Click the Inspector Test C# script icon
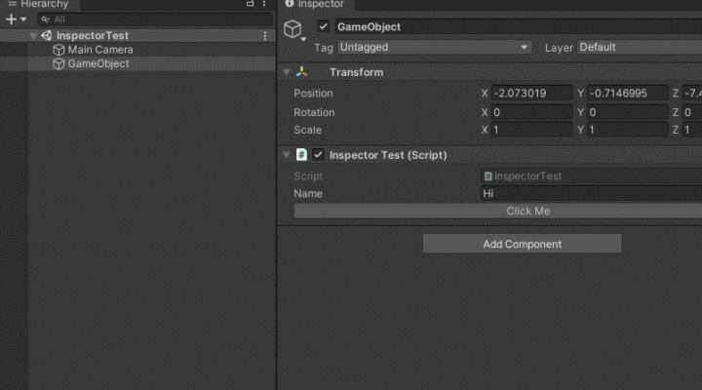The height and width of the screenshot is (390, 702). click(x=301, y=154)
